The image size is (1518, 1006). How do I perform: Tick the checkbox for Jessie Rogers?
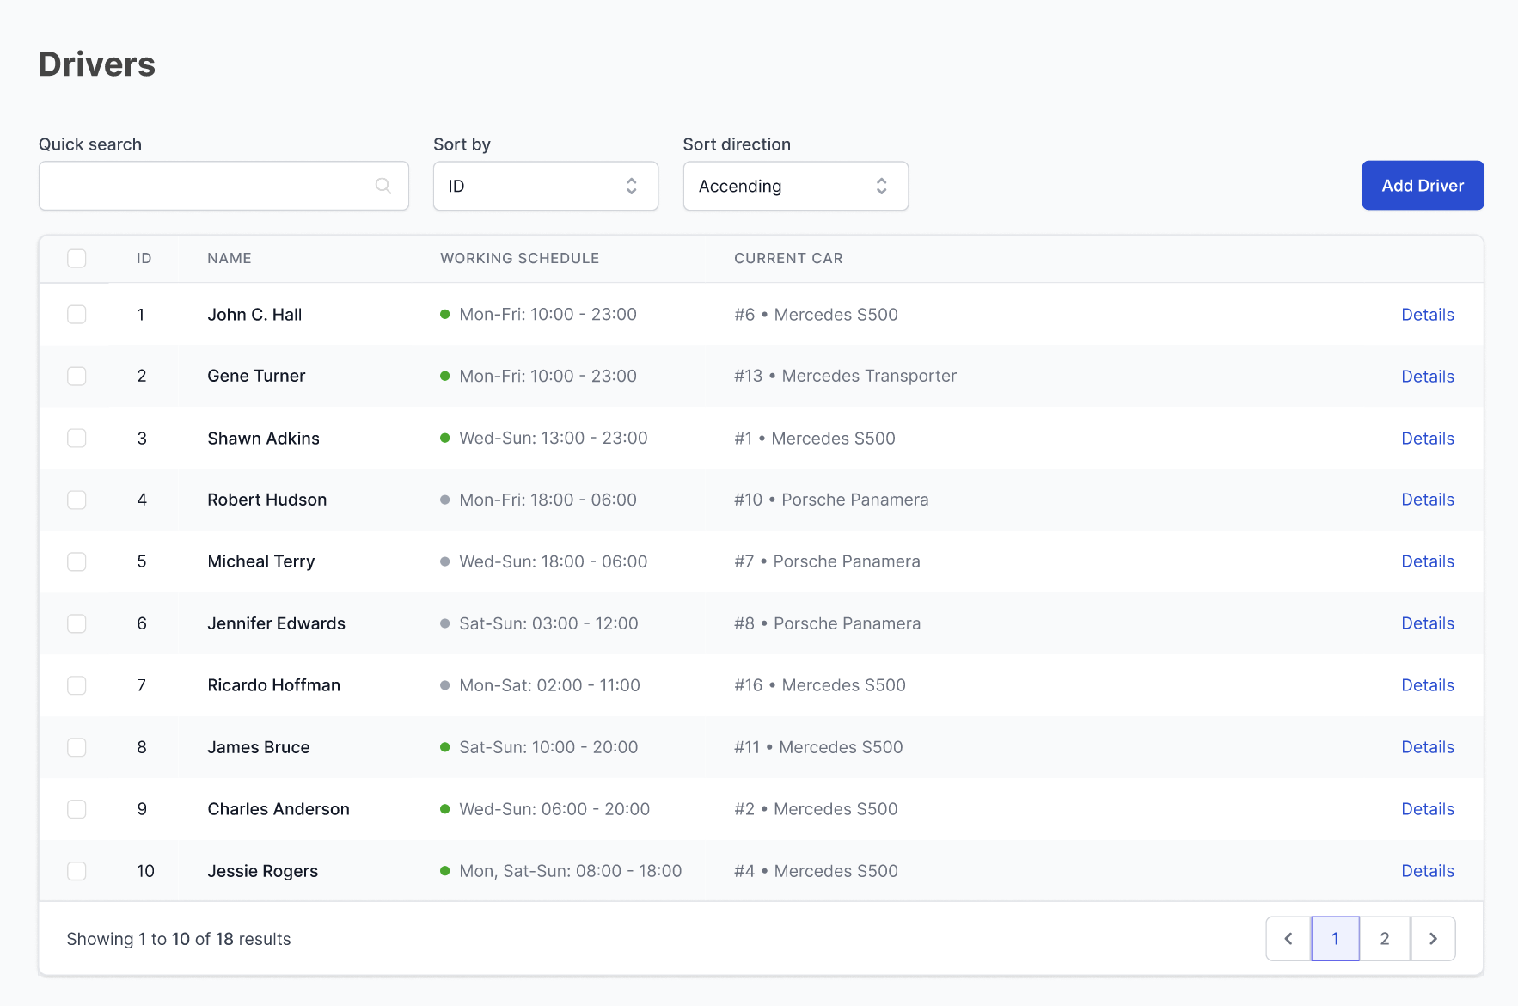[77, 871]
